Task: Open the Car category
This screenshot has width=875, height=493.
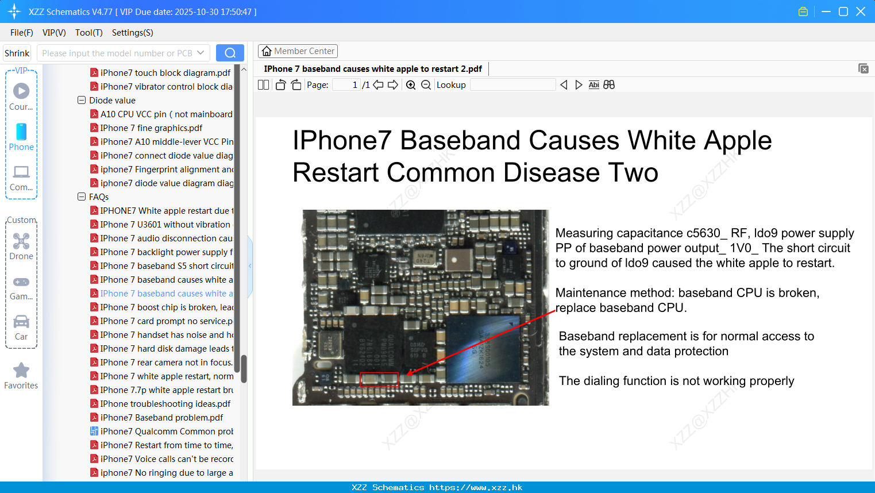Action: click(21, 328)
